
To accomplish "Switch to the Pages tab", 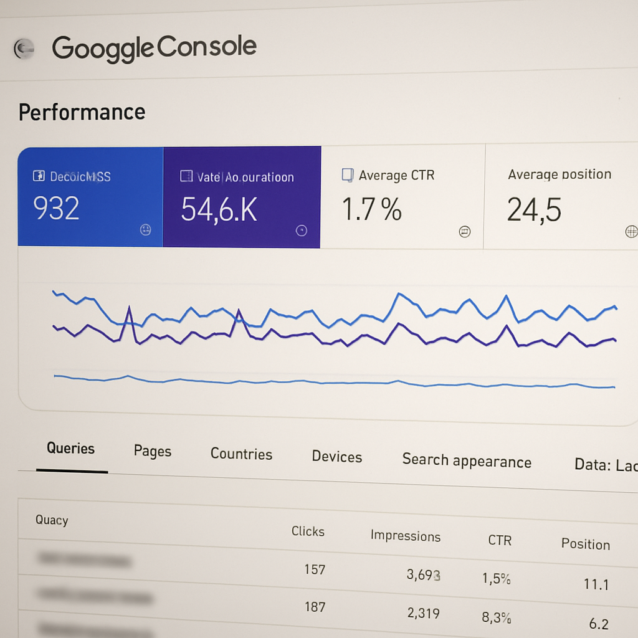I will pyautogui.click(x=152, y=450).
